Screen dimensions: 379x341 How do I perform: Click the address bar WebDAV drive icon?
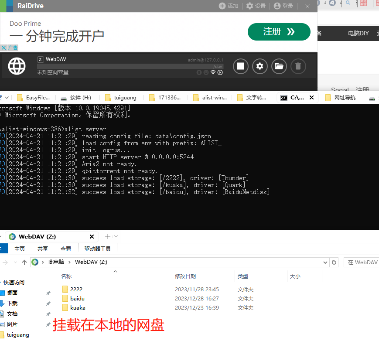coord(35,262)
